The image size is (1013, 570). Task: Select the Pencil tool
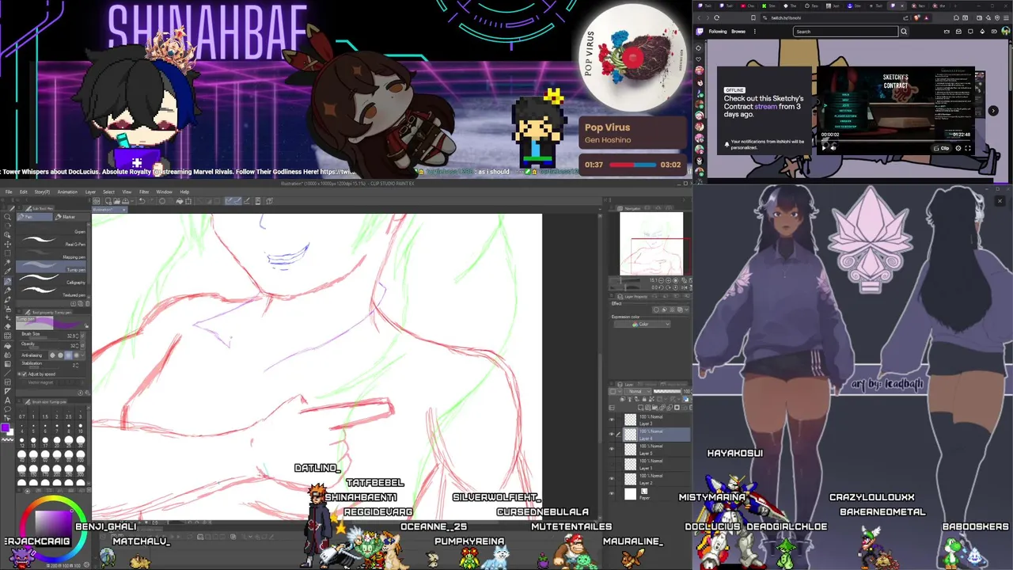point(7,291)
